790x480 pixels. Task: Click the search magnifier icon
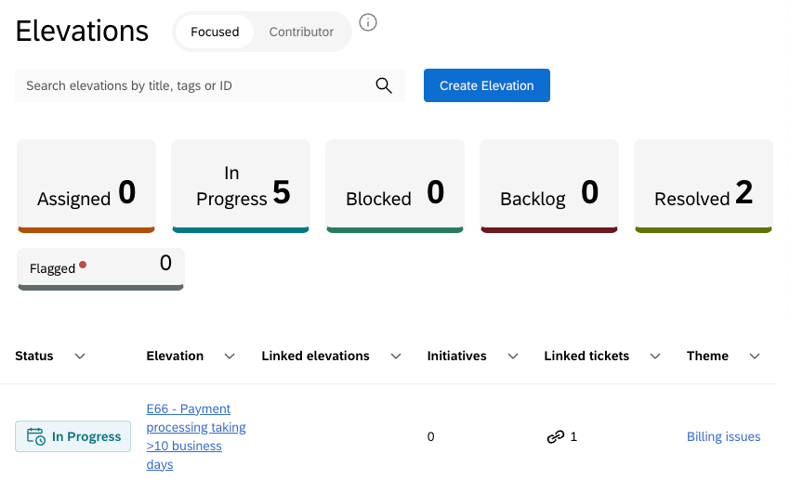tap(384, 85)
